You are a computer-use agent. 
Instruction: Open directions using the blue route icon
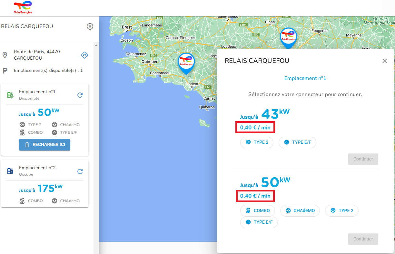(84, 55)
